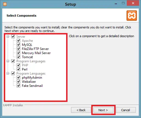Uncheck FileZilla FTP Server checkbox

[19, 49]
